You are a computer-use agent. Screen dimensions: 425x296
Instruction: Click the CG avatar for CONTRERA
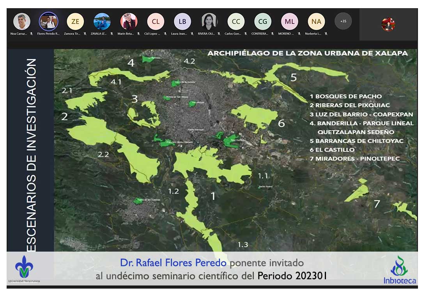(263, 21)
